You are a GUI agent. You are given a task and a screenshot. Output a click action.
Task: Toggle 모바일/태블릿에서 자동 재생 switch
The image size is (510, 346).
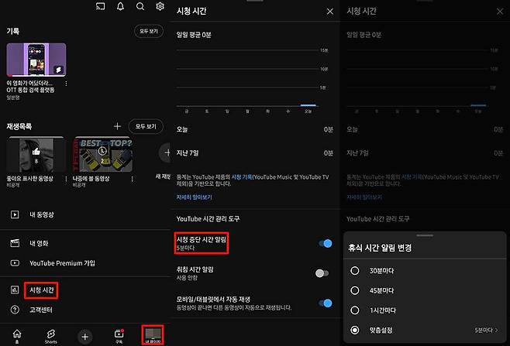326,303
